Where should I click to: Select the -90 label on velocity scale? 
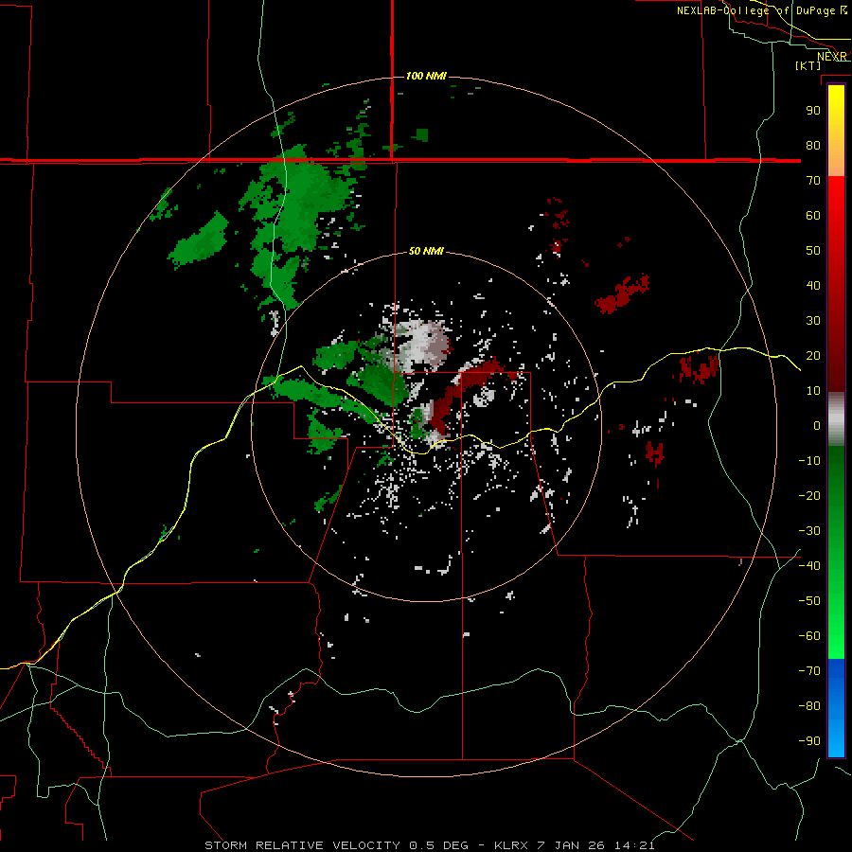pyautogui.click(x=809, y=741)
